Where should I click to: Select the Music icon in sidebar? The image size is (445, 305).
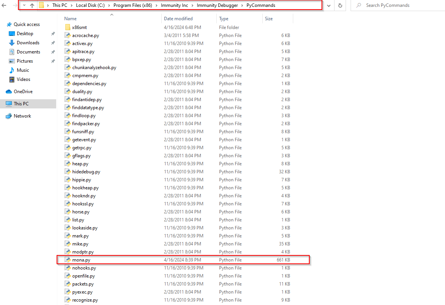click(12, 70)
